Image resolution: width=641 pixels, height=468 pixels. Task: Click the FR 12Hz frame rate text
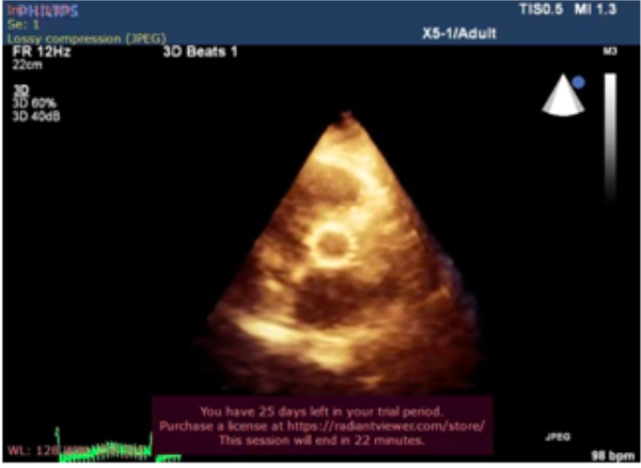(42, 52)
